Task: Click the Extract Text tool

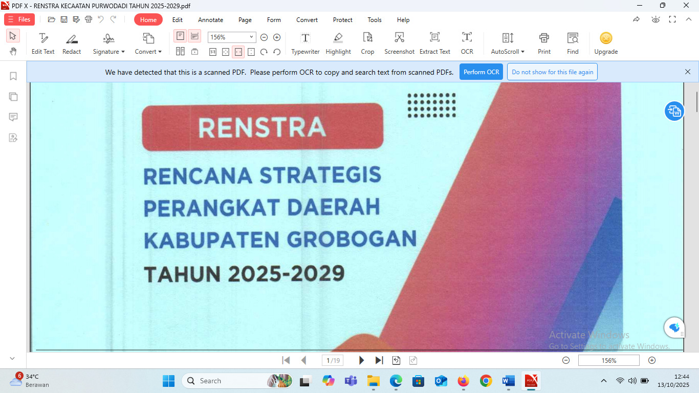Action: tap(434, 43)
